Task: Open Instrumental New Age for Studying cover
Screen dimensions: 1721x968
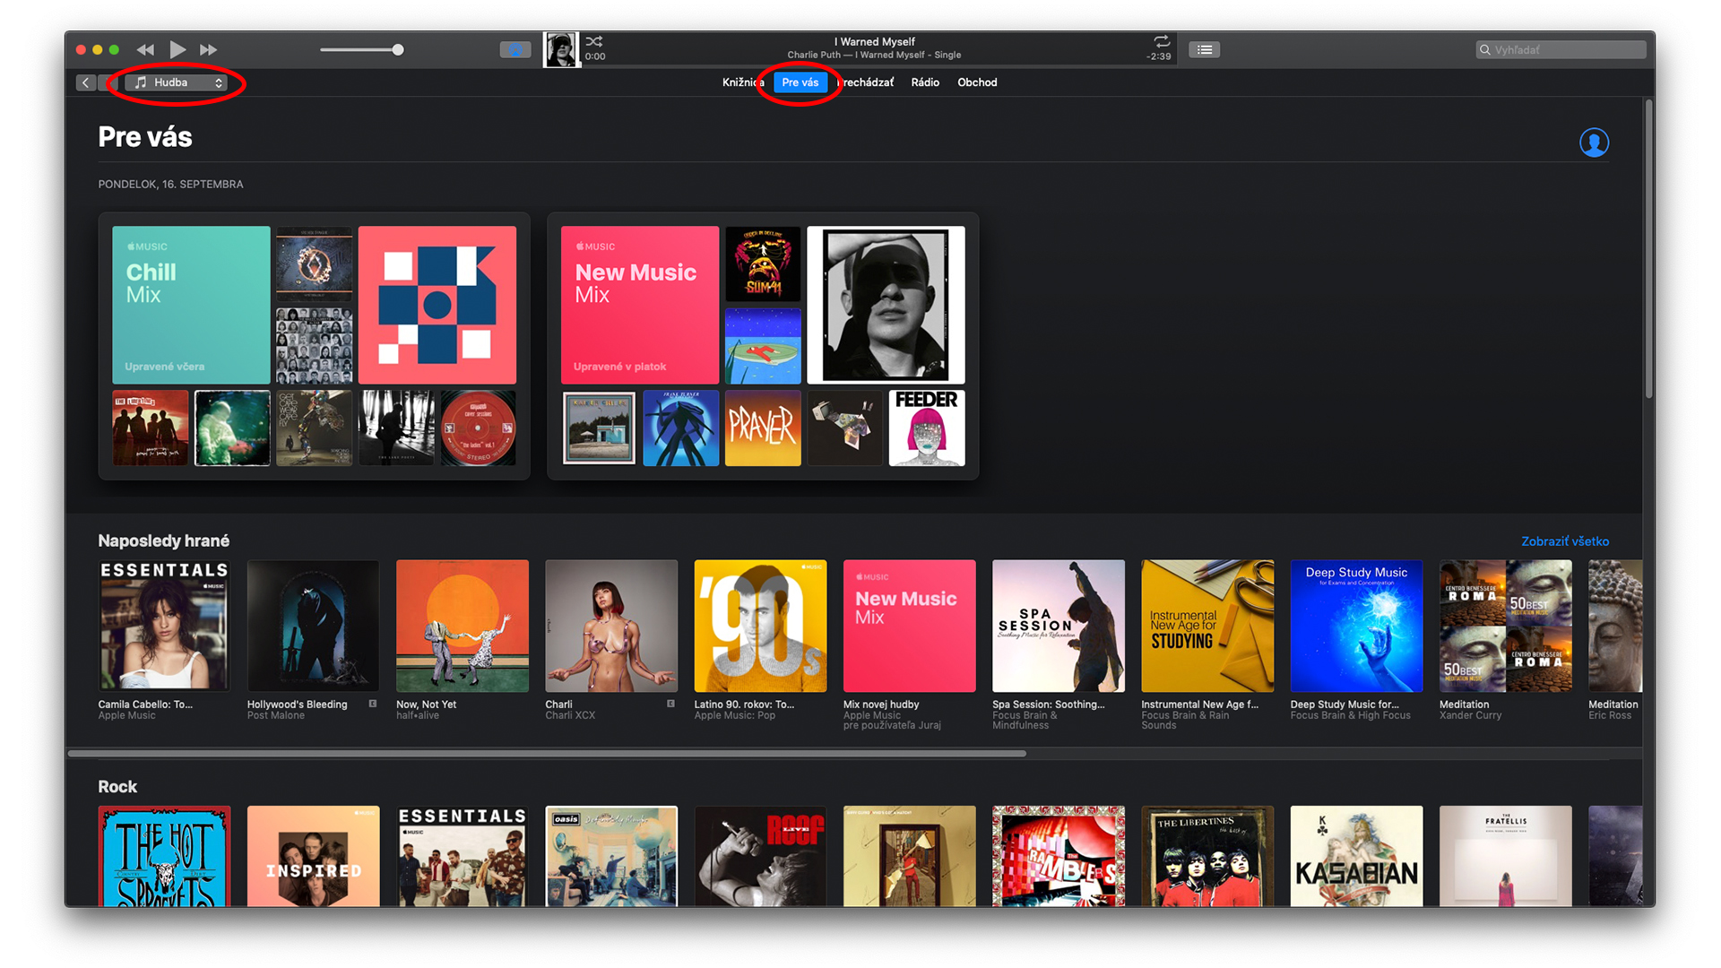Action: 1207,626
